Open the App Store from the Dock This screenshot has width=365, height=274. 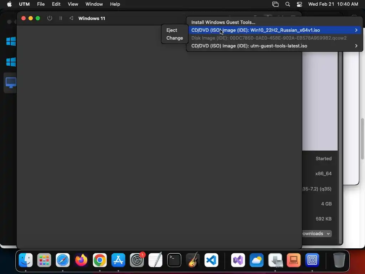click(118, 260)
